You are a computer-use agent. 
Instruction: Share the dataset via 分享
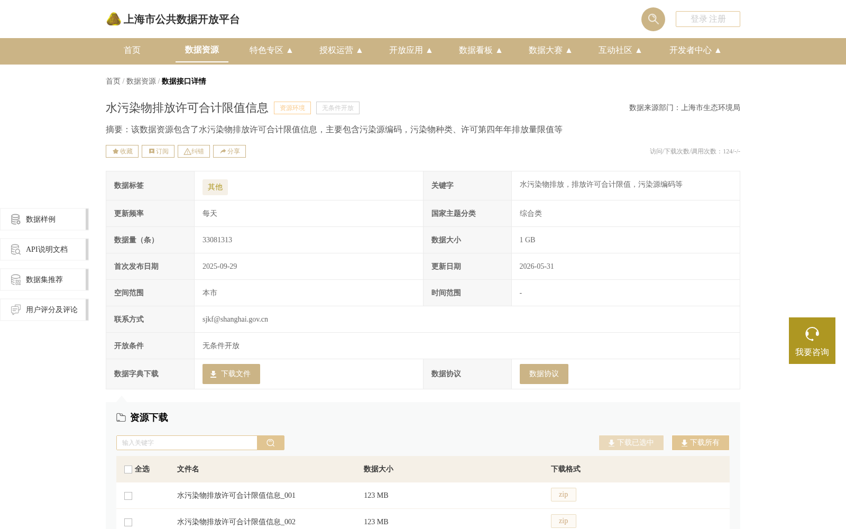coord(229,151)
